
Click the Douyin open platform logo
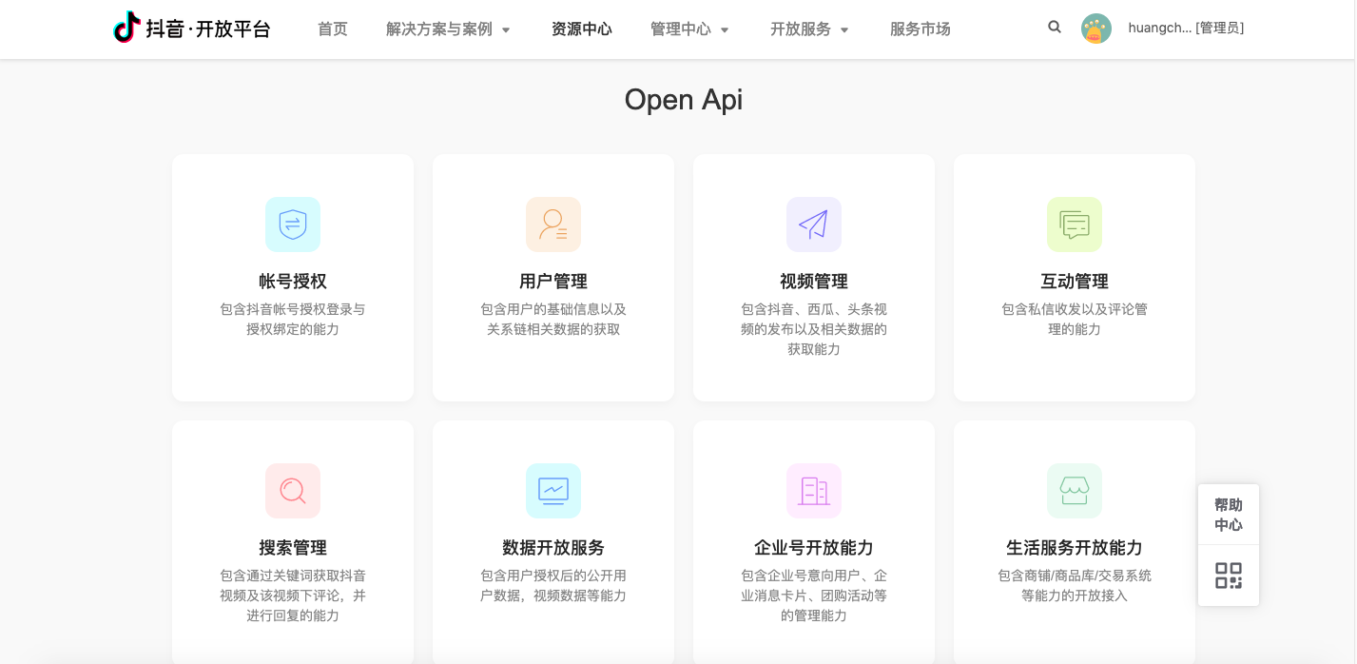pos(192,29)
